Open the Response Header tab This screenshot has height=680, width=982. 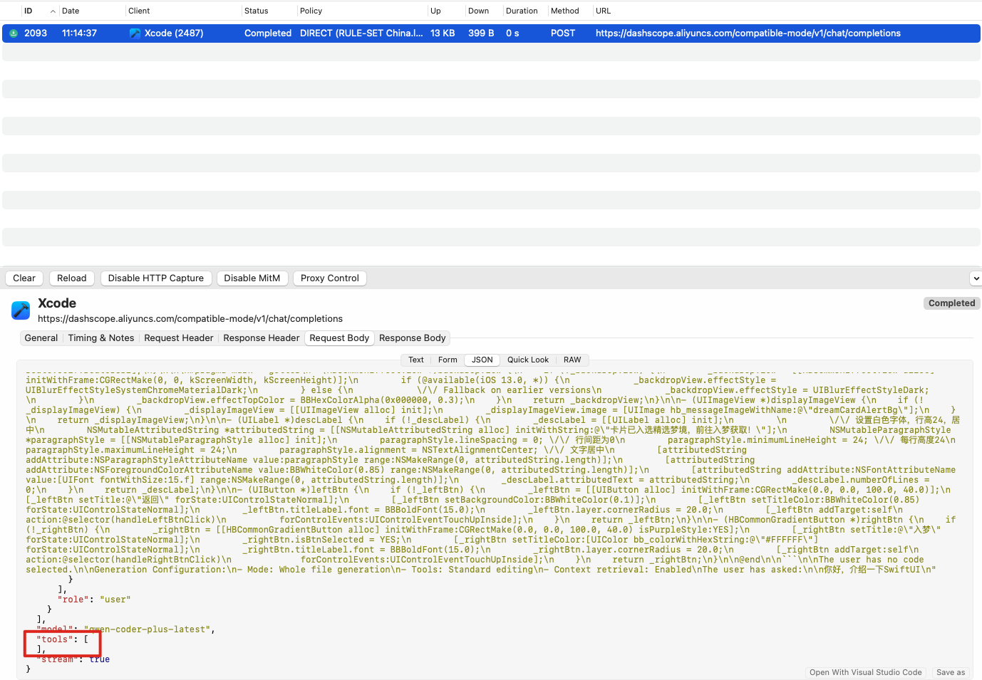[x=262, y=338]
